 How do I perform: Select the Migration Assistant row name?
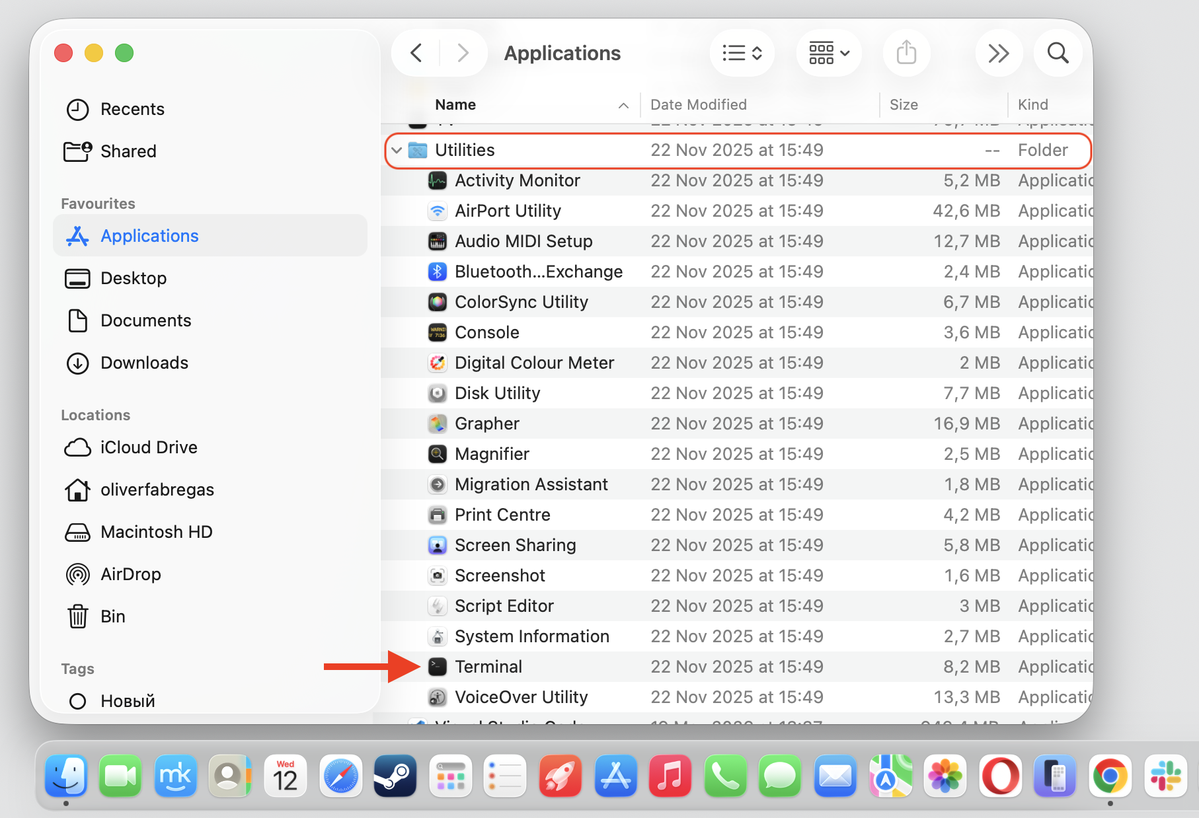pyautogui.click(x=531, y=484)
